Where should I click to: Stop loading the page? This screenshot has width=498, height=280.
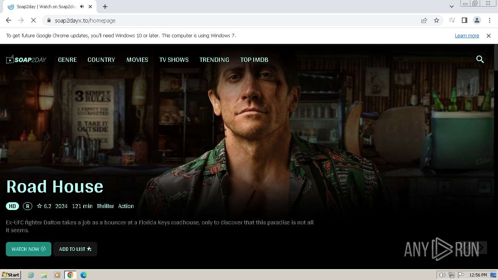(x=33, y=20)
